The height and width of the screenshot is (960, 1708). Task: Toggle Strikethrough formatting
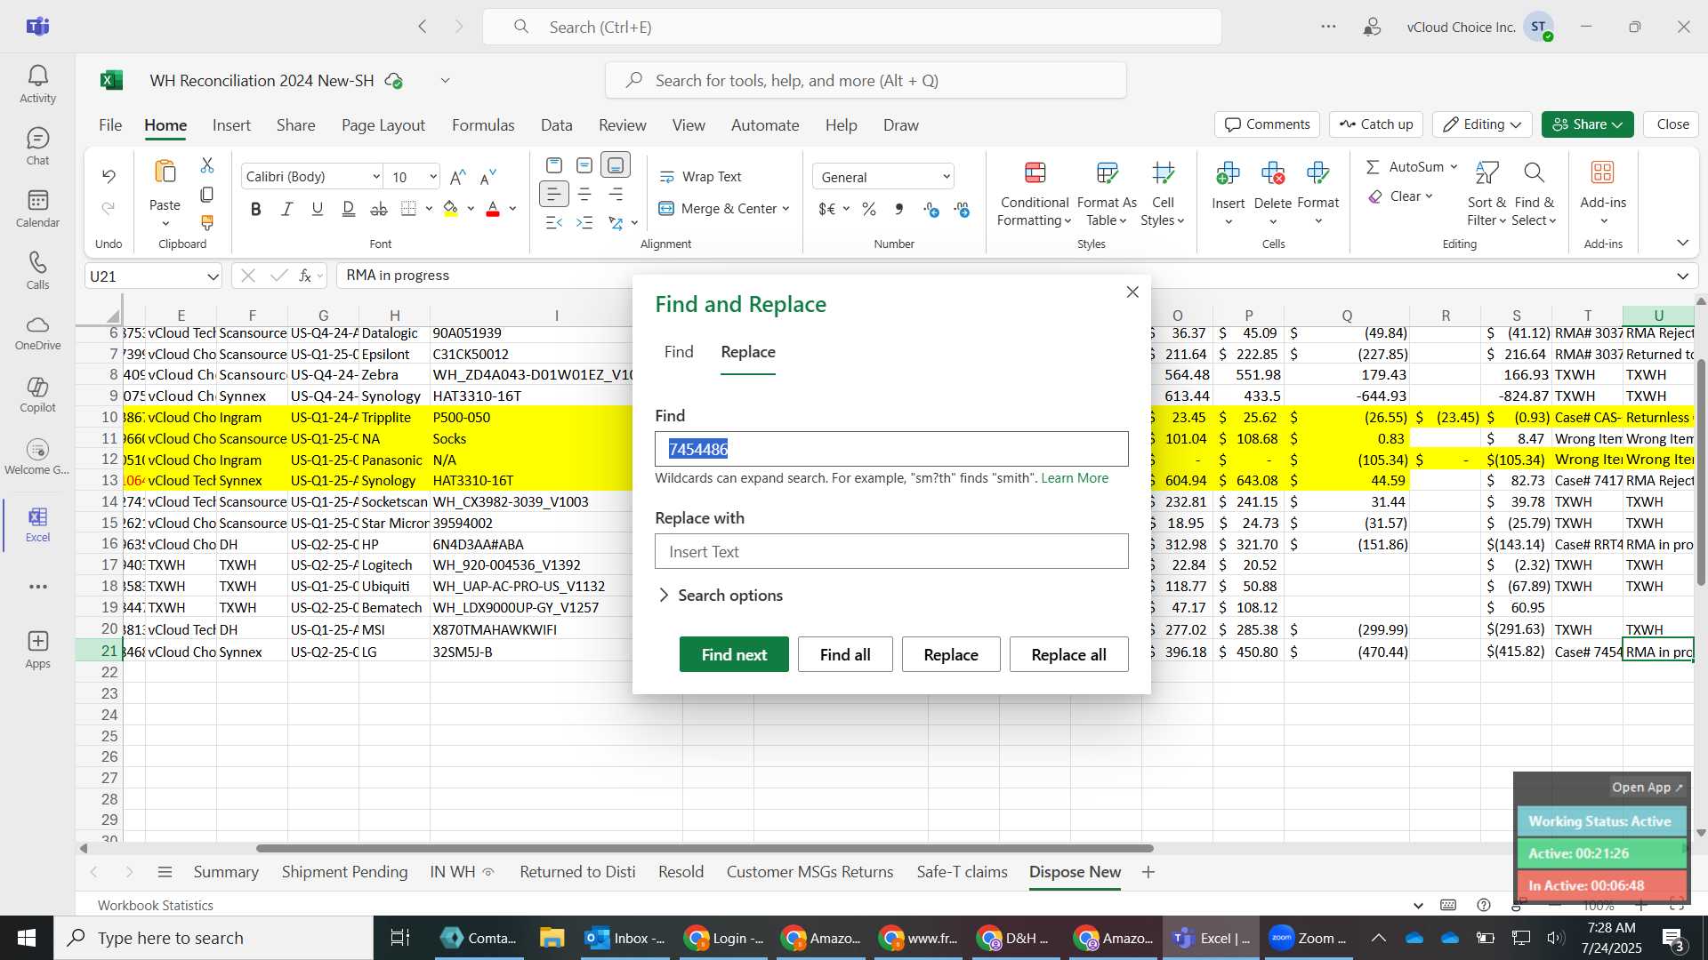coord(378,209)
